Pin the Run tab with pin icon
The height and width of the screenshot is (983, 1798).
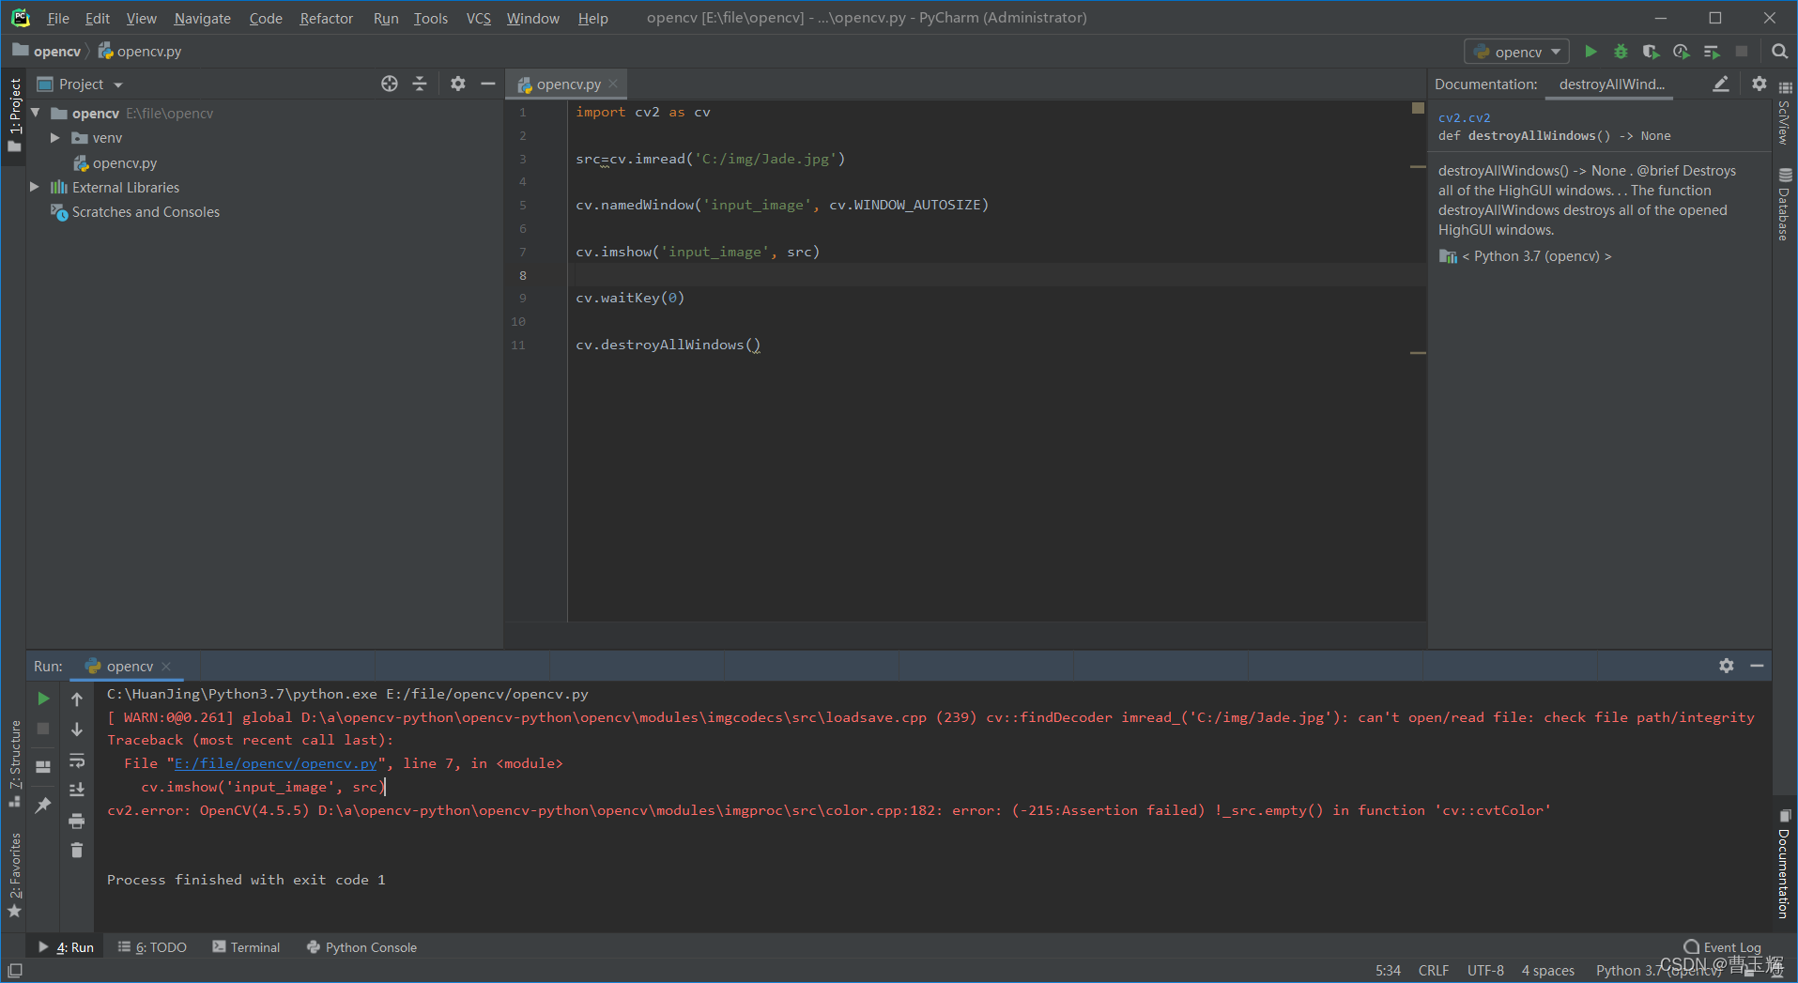point(43,805)
